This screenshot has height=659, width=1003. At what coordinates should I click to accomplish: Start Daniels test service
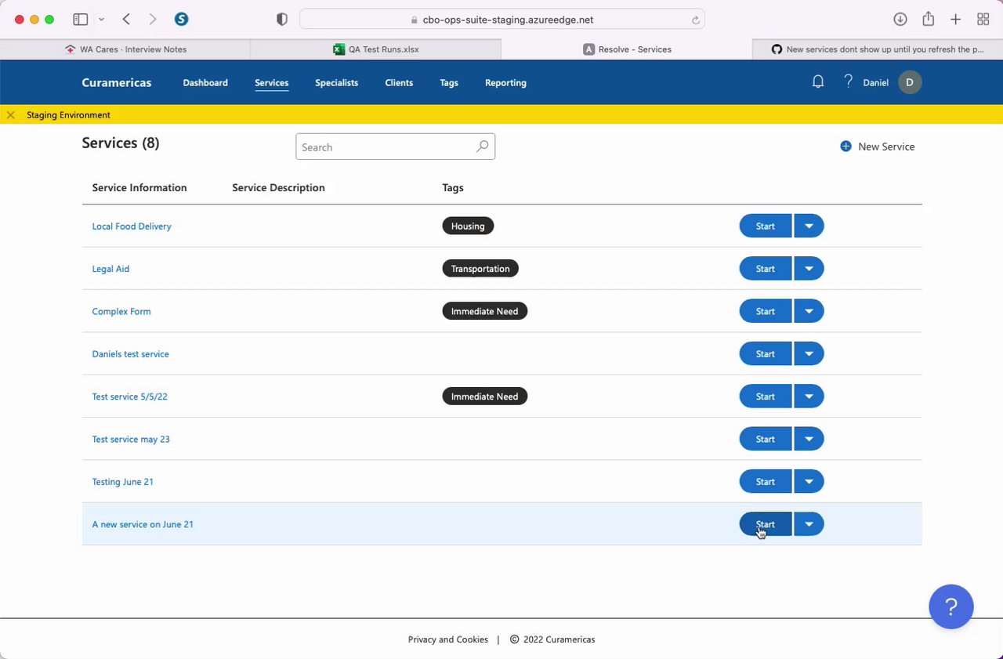pos(766,354)
